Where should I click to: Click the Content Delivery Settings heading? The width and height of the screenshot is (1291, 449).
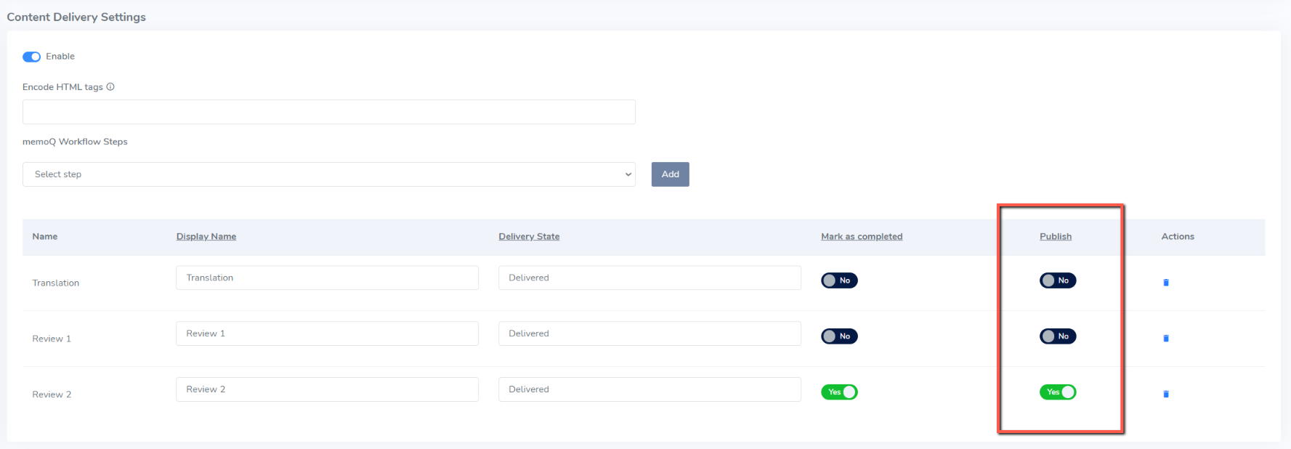click(x=76, y=17)
